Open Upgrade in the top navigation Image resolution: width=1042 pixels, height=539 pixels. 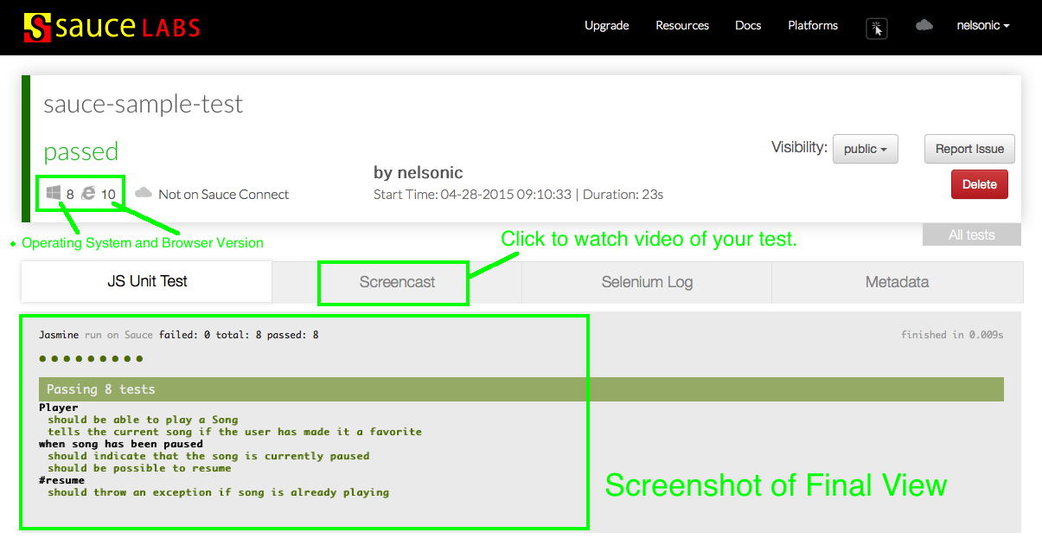pos(606,26)
